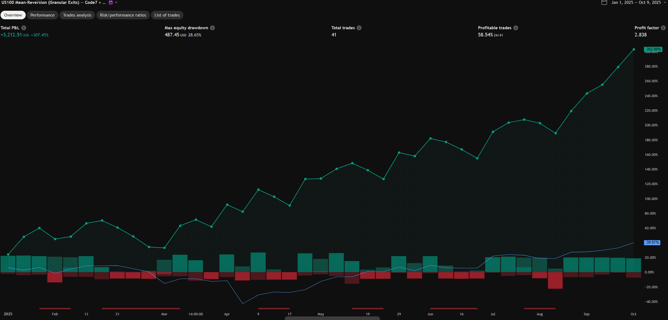Image resolution: width=668 pixels, height=320 pixels.
Task: Click the purple calendar icon beside strategy title
Action: 111,2
